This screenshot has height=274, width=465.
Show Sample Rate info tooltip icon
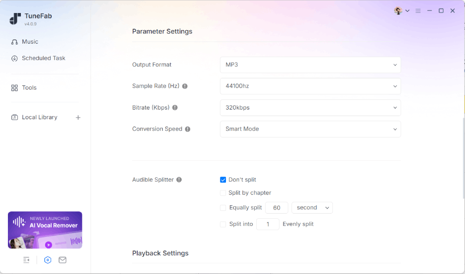pyautogui.click(x=185, y=86)
